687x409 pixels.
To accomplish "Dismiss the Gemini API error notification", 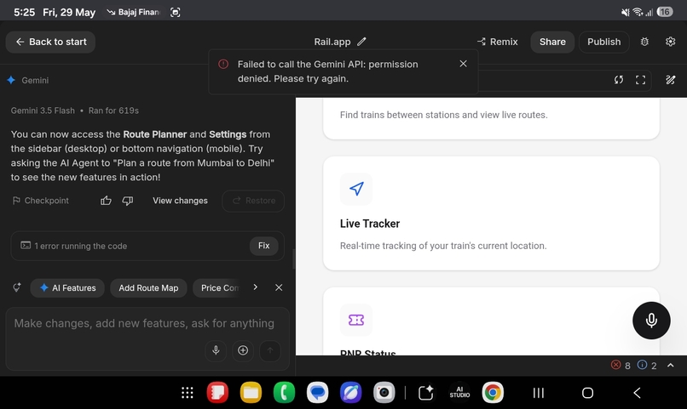I will (x=463, y=64).
